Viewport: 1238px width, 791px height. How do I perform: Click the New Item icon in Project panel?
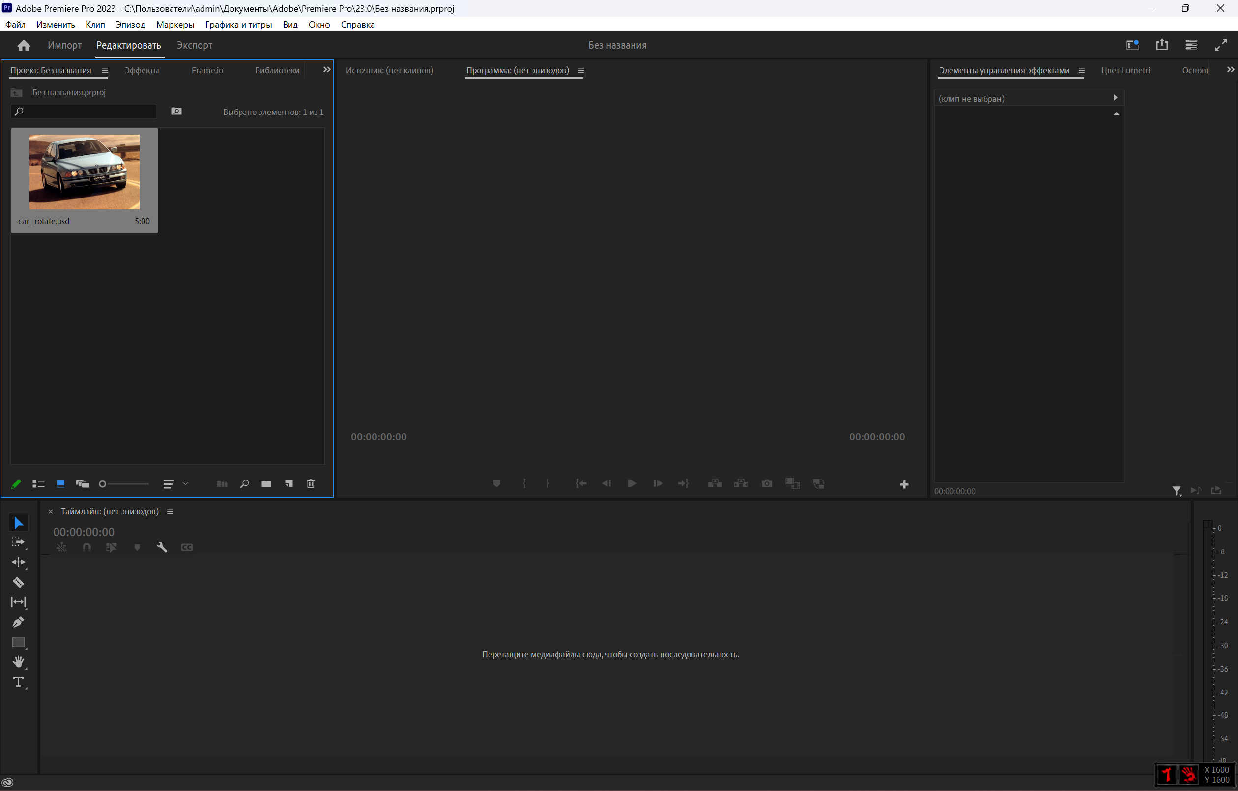pyautogui.click(x=289, y=483)
